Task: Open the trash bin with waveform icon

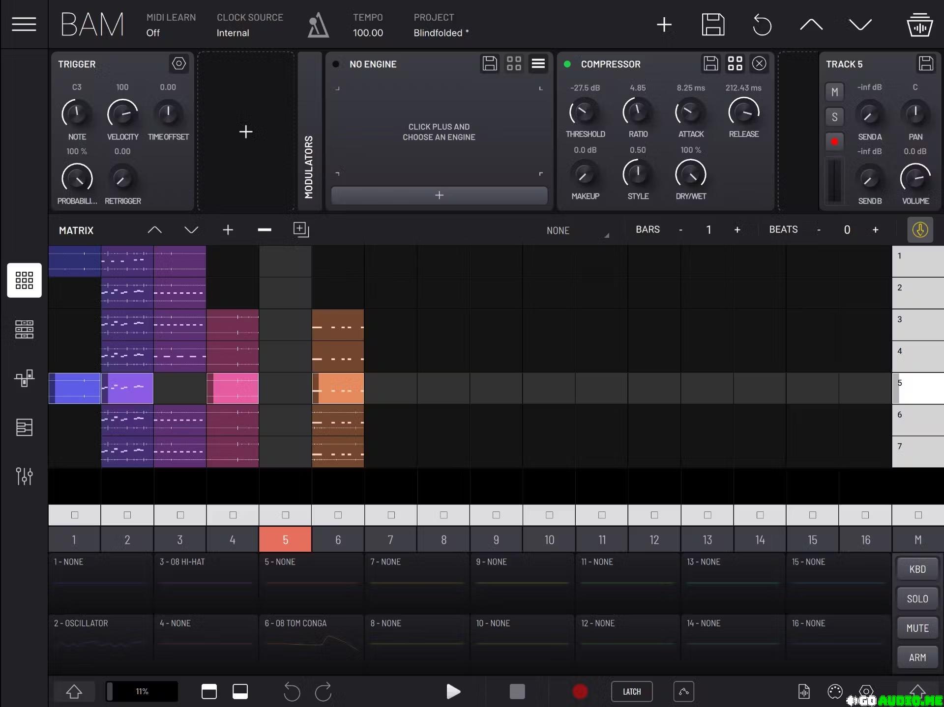Action: (919, 25)
